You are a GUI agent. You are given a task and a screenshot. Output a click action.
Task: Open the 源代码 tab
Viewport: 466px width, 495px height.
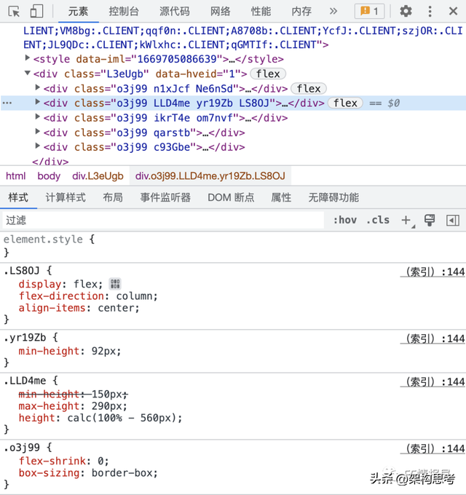click(174, 12)
